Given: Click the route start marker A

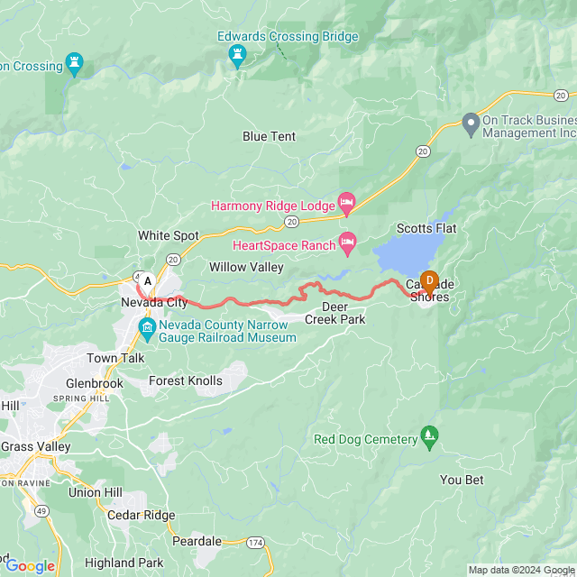Looking at the screenshot, I should [x=148, y=284].
